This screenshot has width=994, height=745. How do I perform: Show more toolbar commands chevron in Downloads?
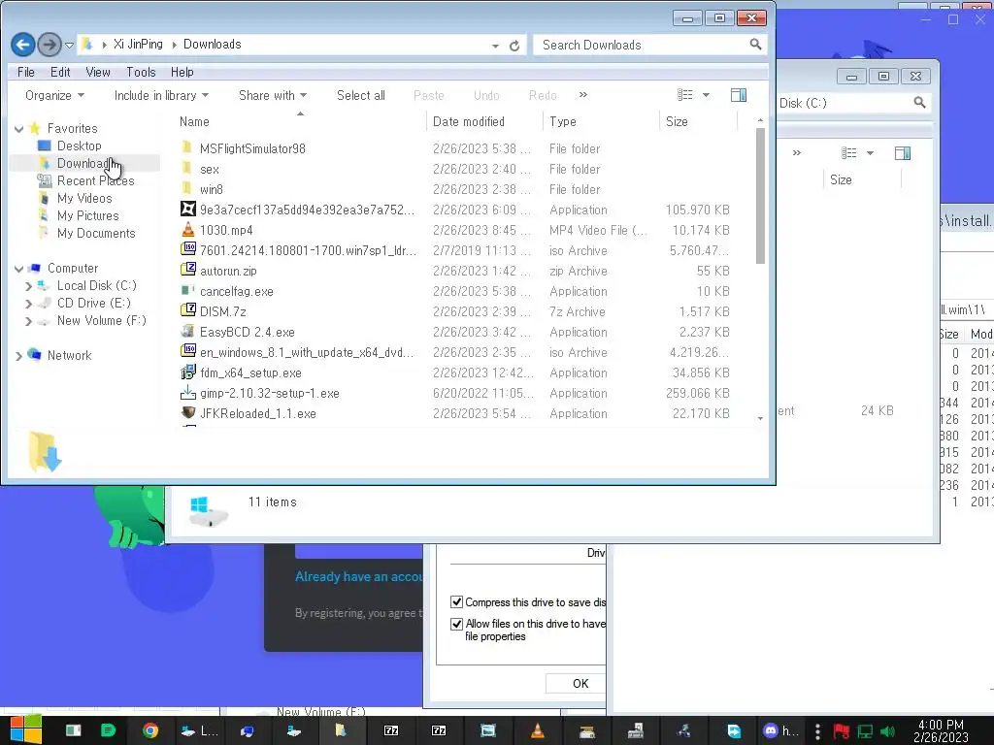(583, 95)
